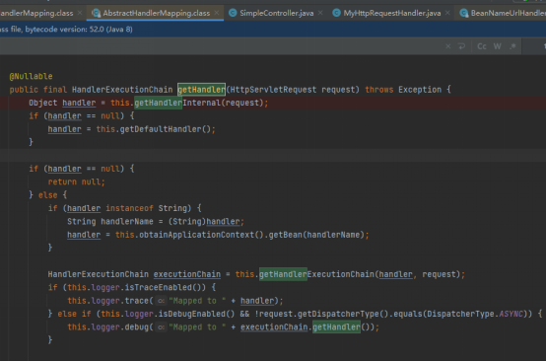Click the folded string hint icon before "Mapped to" in trace call

161,301
